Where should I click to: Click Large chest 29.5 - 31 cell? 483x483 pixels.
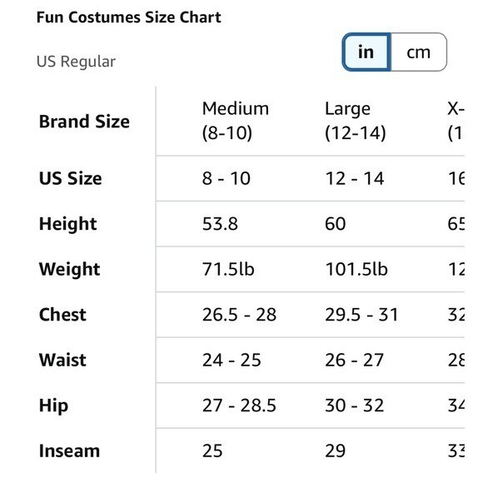[361, 315]
